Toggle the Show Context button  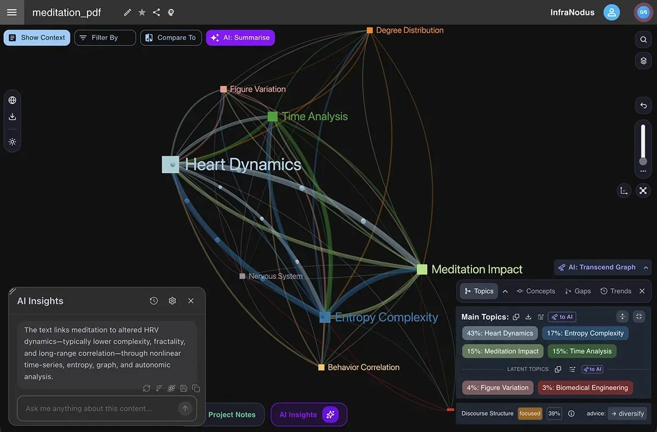tap(37, 38)
